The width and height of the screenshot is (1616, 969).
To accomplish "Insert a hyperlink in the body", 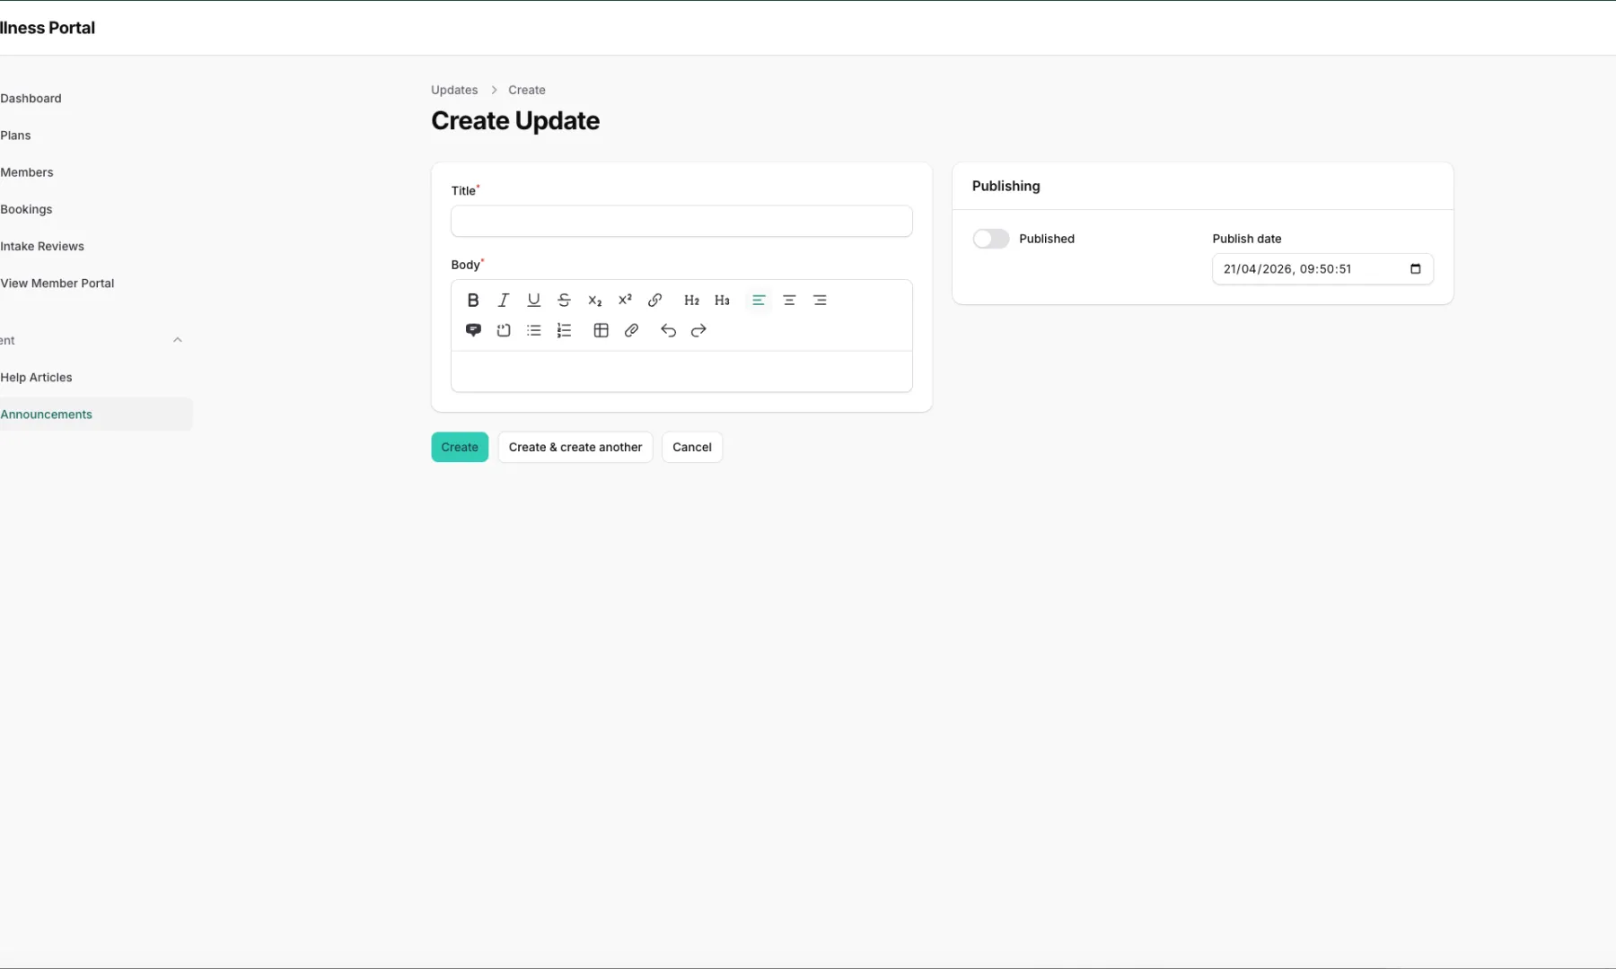I will [654, 300].
